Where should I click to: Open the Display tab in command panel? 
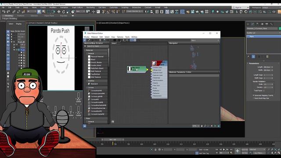click(x=267, y=24)
